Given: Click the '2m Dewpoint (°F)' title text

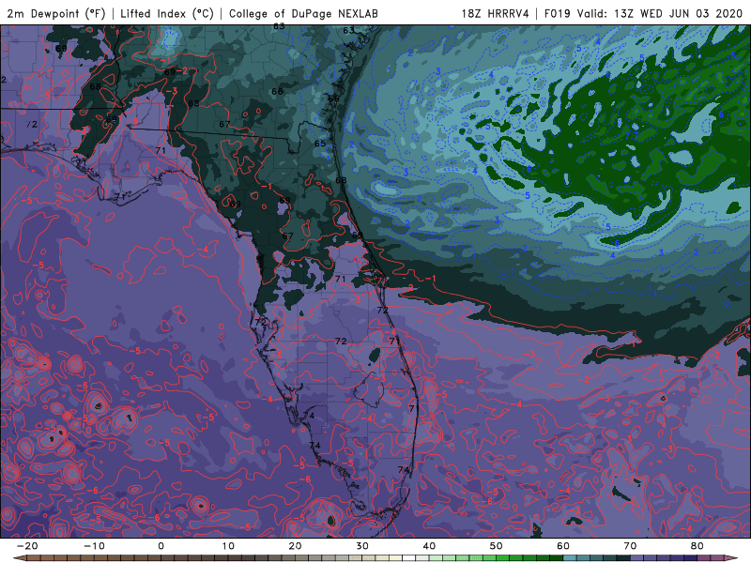Looking at the screenshot, I should click(x=55, y=13).
